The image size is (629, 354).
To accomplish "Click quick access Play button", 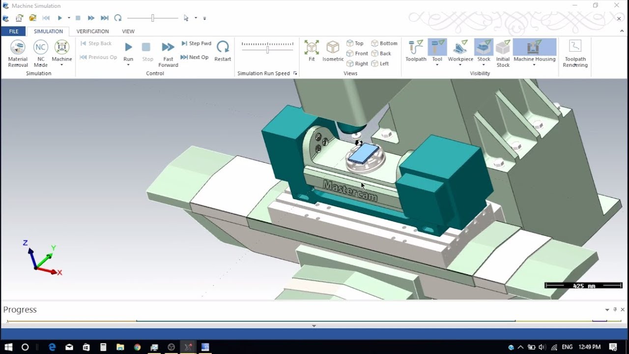I will [x=60, y=18].
